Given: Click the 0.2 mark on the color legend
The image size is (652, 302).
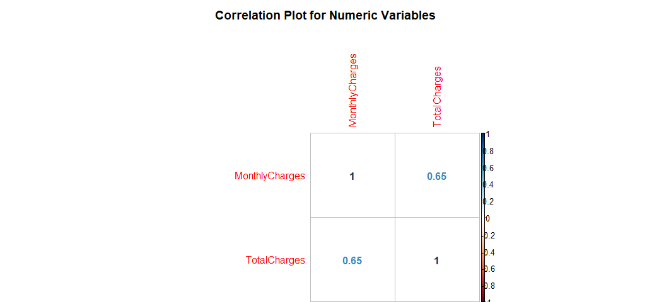Looking at the screenshot, I should (x=488, y=201).
